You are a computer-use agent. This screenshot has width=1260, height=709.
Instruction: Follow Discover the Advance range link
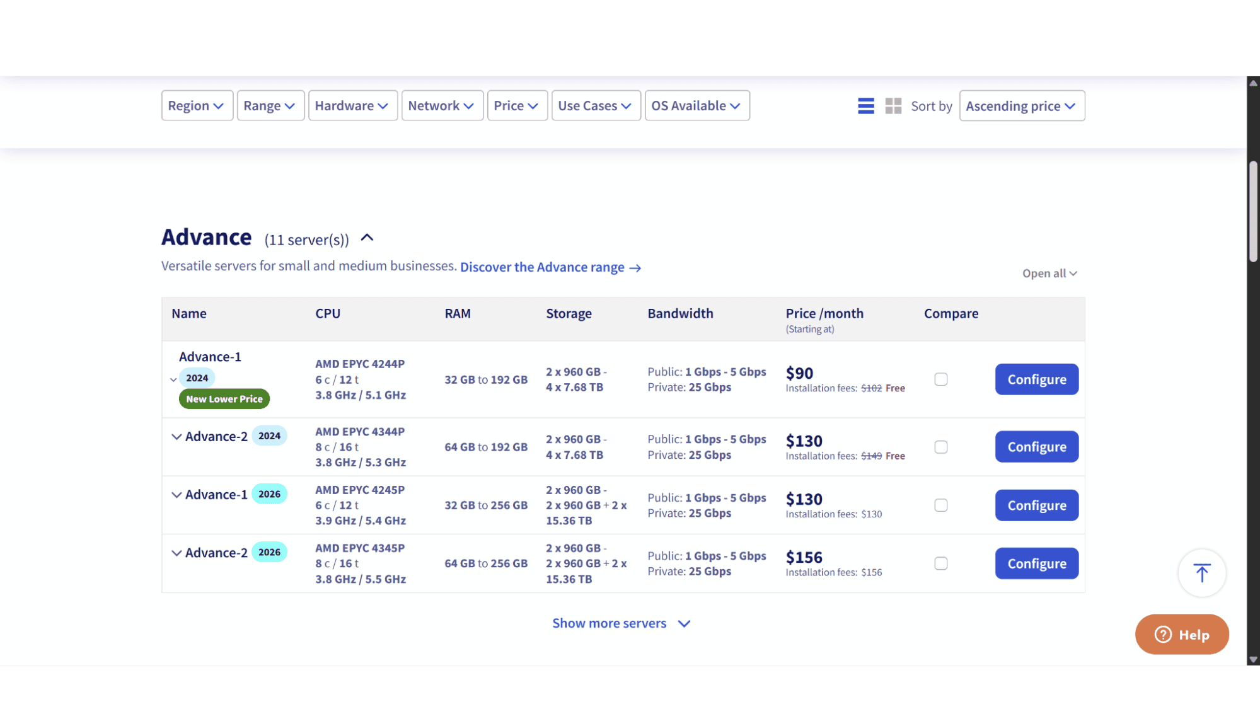click(x=550, y=267)
